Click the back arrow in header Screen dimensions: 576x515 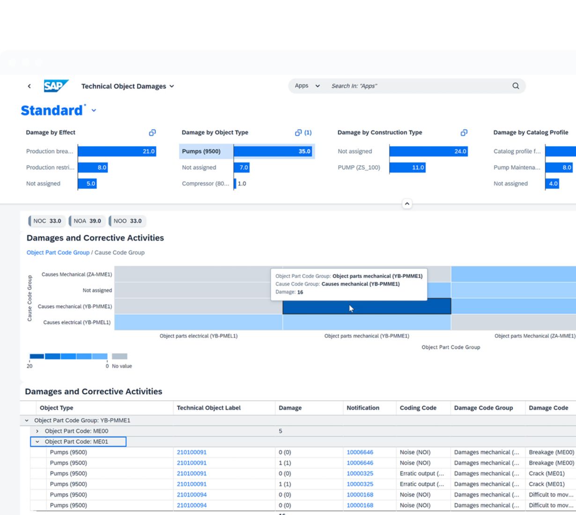click(30, 86)
